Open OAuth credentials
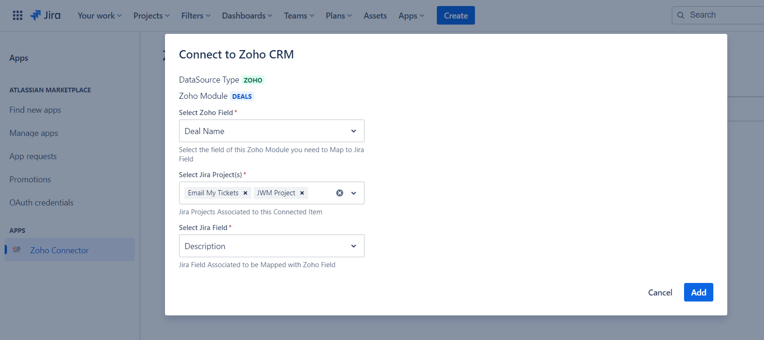The height and width of the screenshot is (340, 764). (41, 203)
